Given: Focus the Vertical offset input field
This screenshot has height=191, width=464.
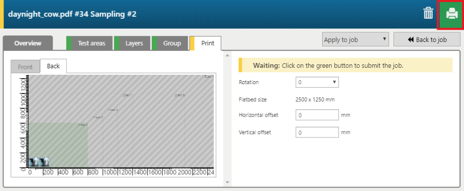Looking at the screenshot, I should [317, 132].
